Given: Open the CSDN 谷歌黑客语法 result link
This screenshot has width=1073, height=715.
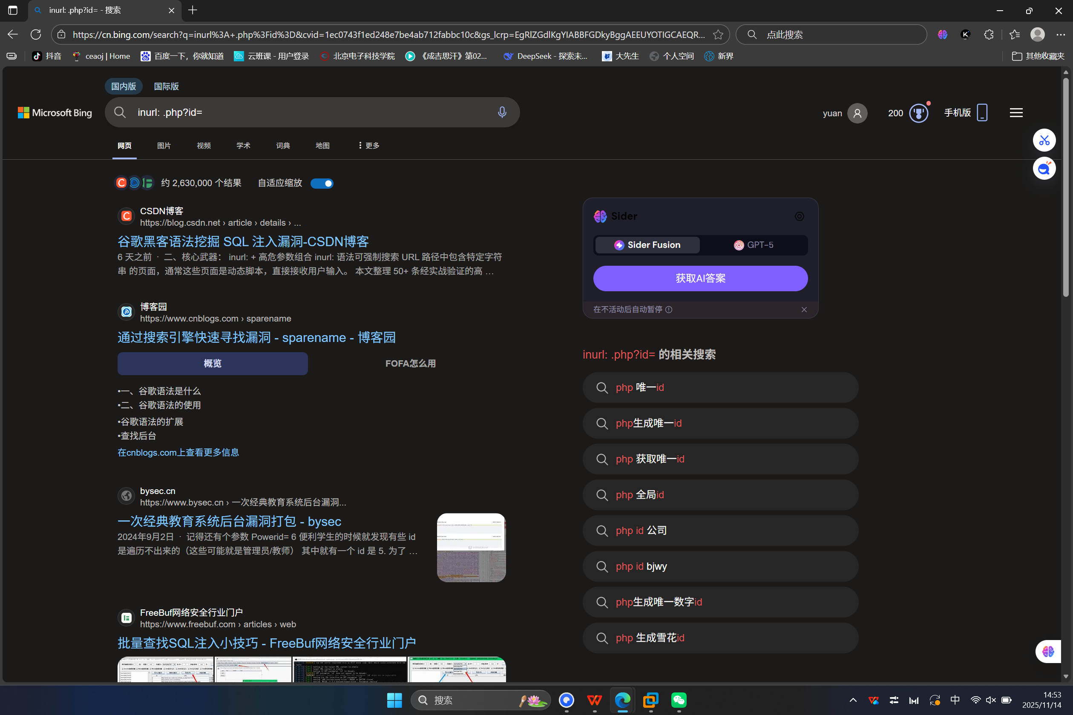Looking at the screenshot, I should 243,241.
